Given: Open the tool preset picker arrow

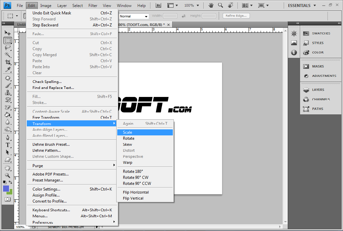Looking at the screenshot, I should (17, 16).
